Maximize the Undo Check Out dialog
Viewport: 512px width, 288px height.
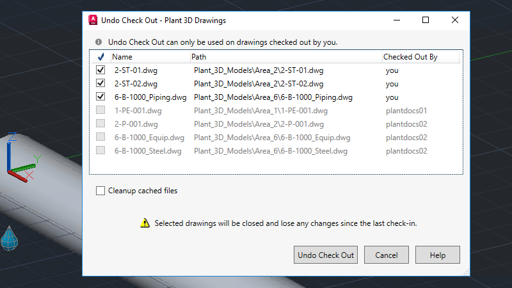tap(426, 20)
